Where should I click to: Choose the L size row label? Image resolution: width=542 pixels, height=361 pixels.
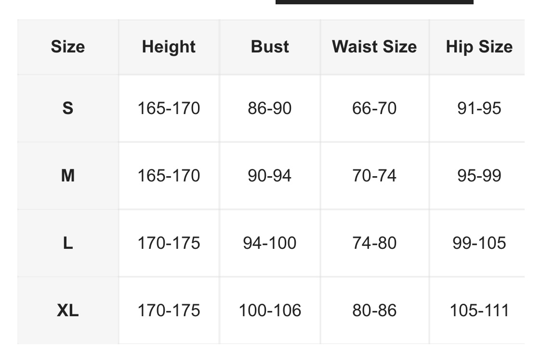[67, 243]
